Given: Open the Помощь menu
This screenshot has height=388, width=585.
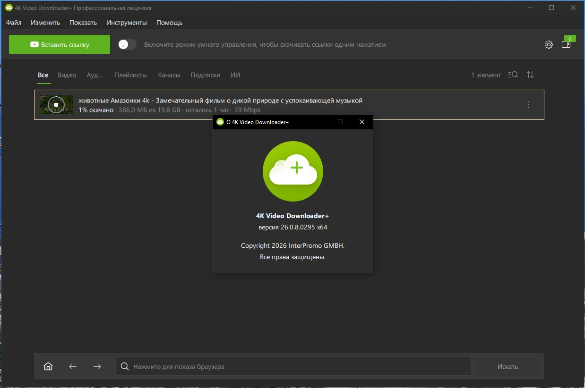Looking at the screenshot, I should click(169, 23).
